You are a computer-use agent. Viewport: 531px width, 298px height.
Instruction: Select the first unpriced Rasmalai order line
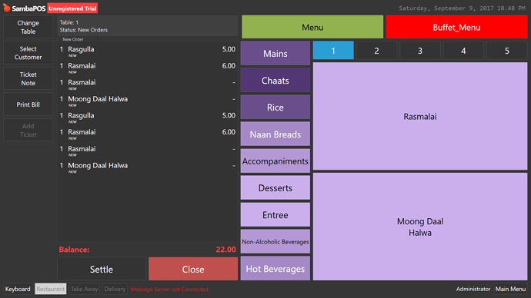pyautogui.click(x=148, y=84)
